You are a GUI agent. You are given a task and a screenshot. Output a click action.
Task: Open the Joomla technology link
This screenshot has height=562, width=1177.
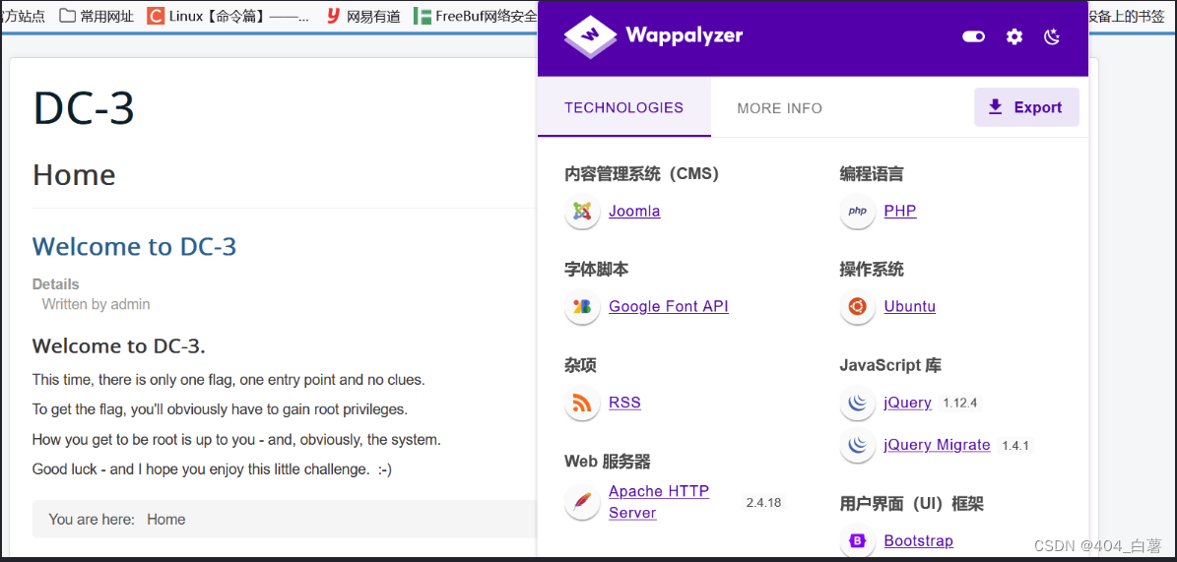point(634,211)
